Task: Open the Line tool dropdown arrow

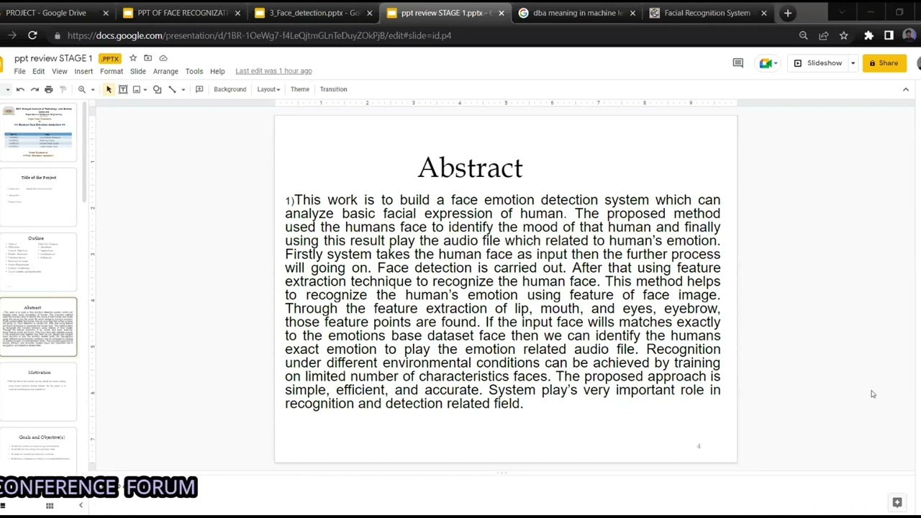Action: [183, 89]
